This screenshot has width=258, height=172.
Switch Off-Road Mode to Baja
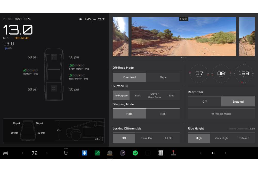163,77
